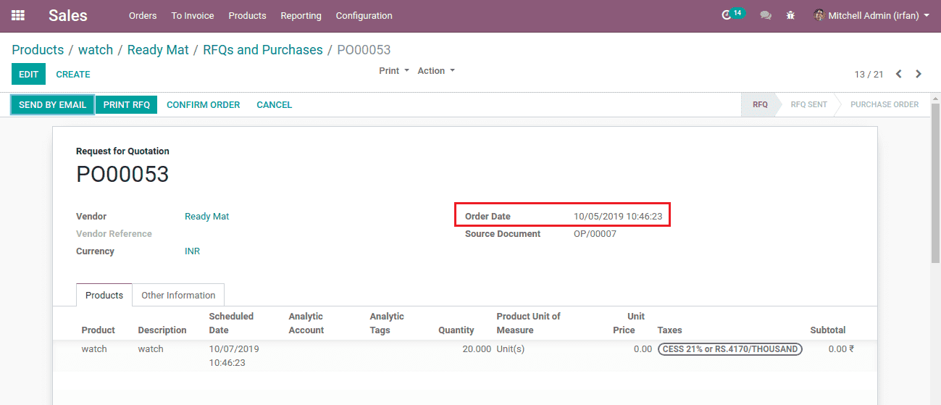Select the Products tab in the form
This screenshot has height=405, width=941.
pyautogui.click(x=104, y=295)
